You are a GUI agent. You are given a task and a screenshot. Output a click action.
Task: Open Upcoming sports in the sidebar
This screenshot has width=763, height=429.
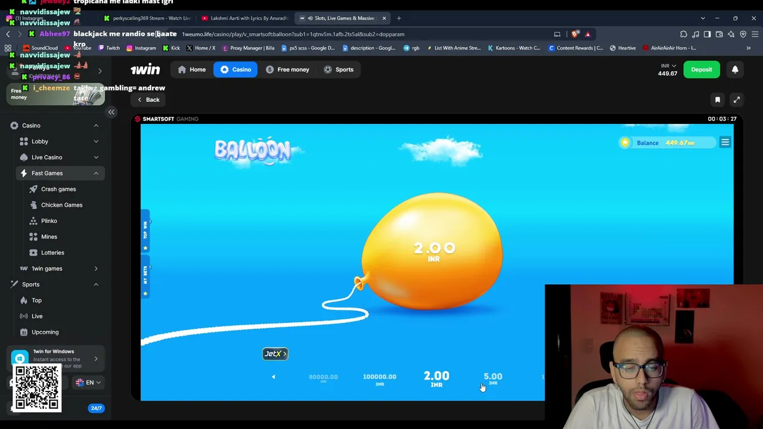pos(45,332)
